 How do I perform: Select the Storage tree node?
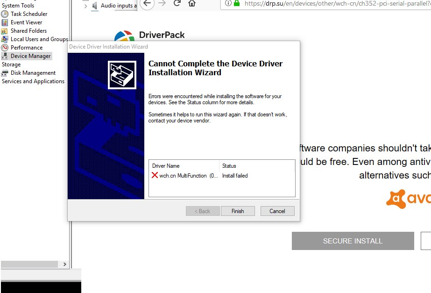tap(11, 64)
